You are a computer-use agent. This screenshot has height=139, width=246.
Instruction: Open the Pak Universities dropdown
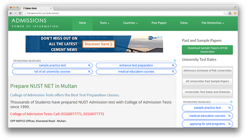click(x=213, y=23)
